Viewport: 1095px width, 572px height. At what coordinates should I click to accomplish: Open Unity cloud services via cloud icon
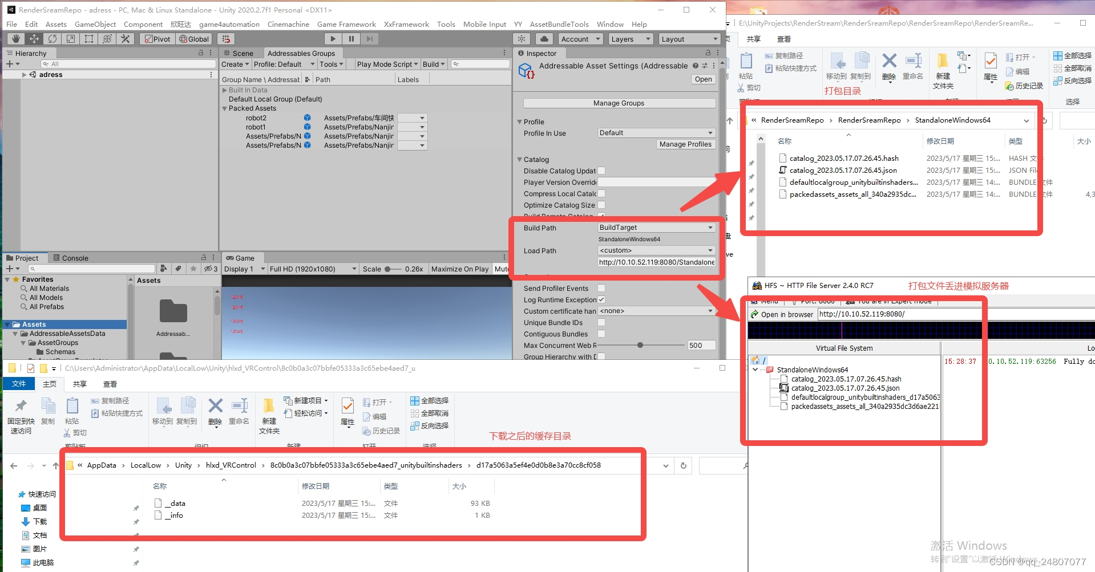point(544,39)
